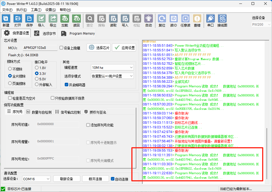This screenshot has height=192, width=272.
Task: Click the log panel vertical scrollbar
Action: coord(267,154)
